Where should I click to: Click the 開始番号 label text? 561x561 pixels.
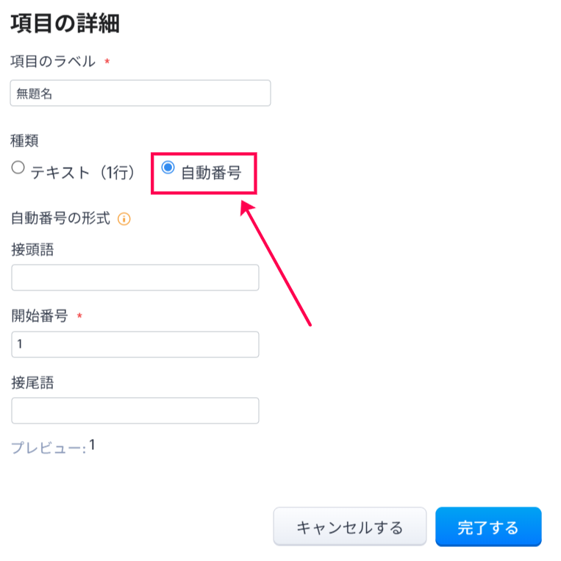(x=40, y=316)
